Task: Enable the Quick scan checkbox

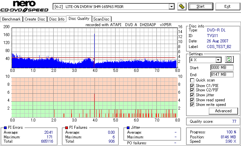Action: coord(192,80)
